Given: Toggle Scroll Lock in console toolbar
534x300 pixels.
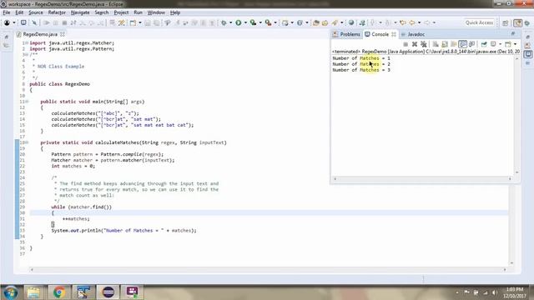Looking at the screenshot, I should coord(445,44).
